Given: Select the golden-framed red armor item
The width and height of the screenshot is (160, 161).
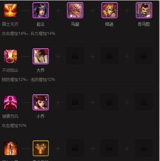Looking at the screenshot, I should (41, 148).
